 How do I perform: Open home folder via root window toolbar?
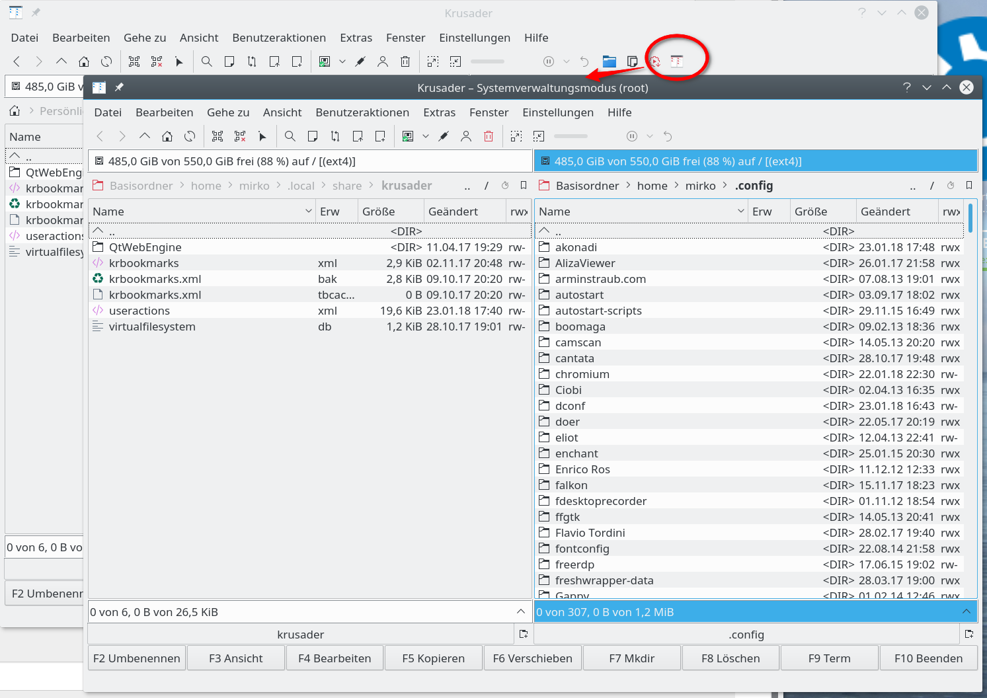point(167,136)
